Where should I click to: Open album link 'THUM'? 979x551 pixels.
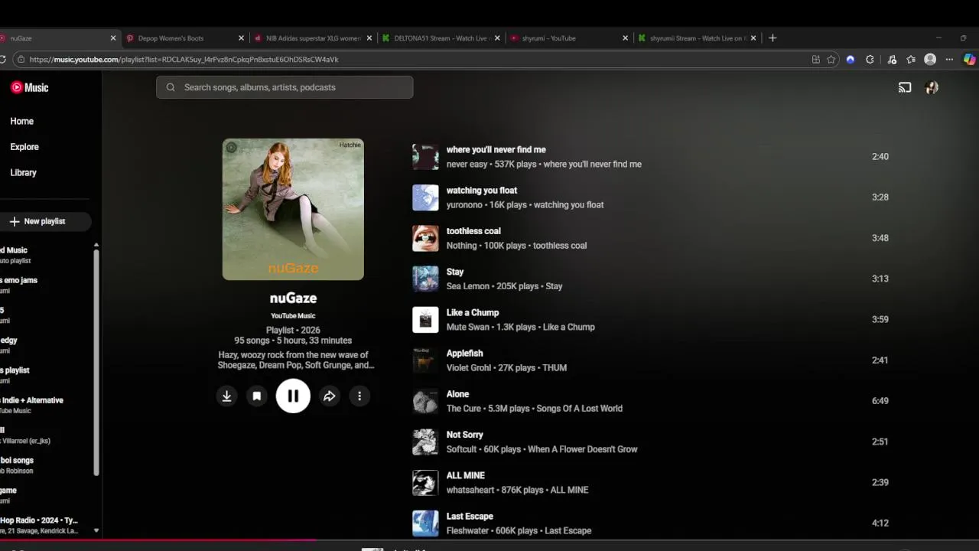(555, 368)
